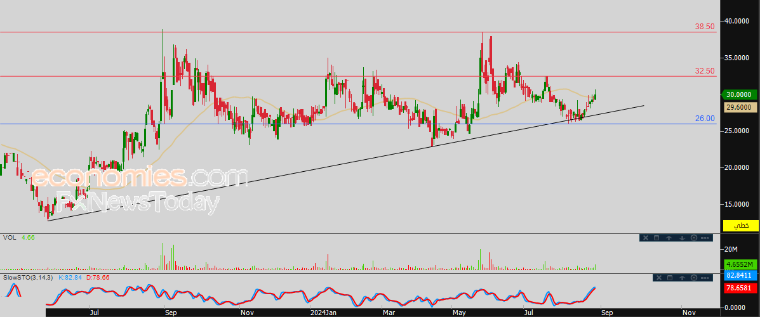Expand VOL panel more options dots
Image resolution: width=760 pixels, height=317 pixels.
[x=705, y=238]
